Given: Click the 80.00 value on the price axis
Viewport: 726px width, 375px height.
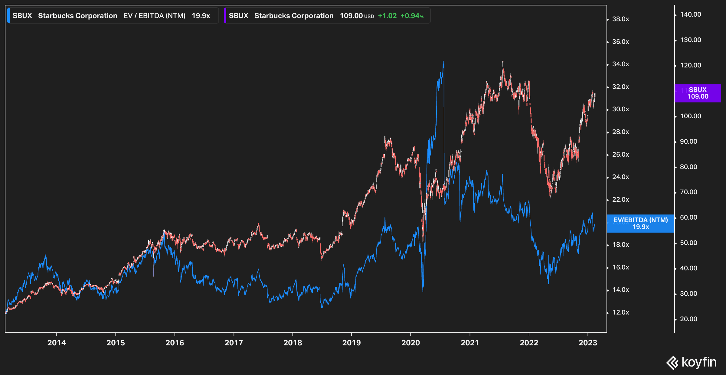Looking at the screenshot, I should pyautogui.click(x=688, y=167).
